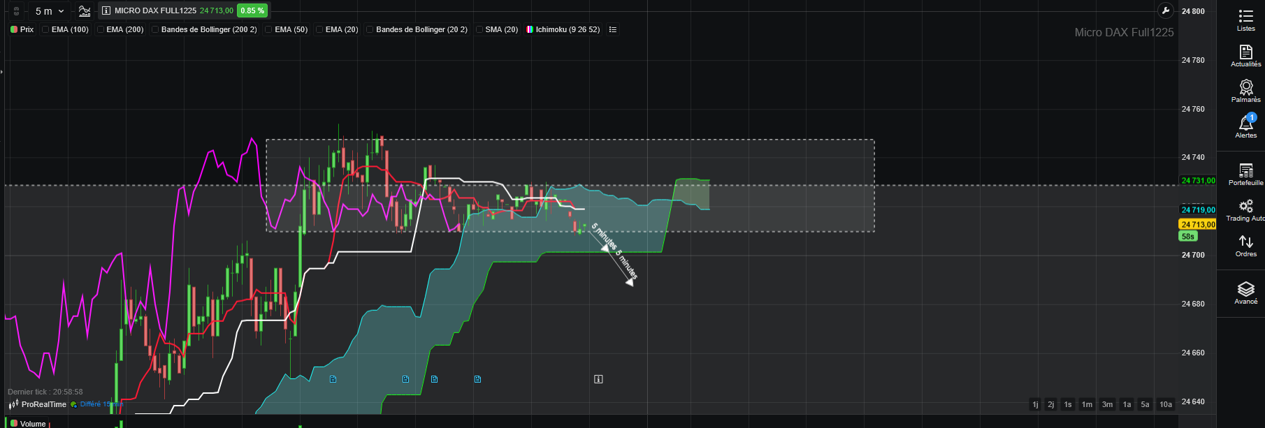This screenshot has height=428, width=1265.
Task: Open the third blue news note marker
Action: click(435, 379)
